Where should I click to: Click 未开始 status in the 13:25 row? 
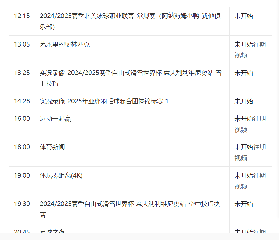[x=244, y=73]
